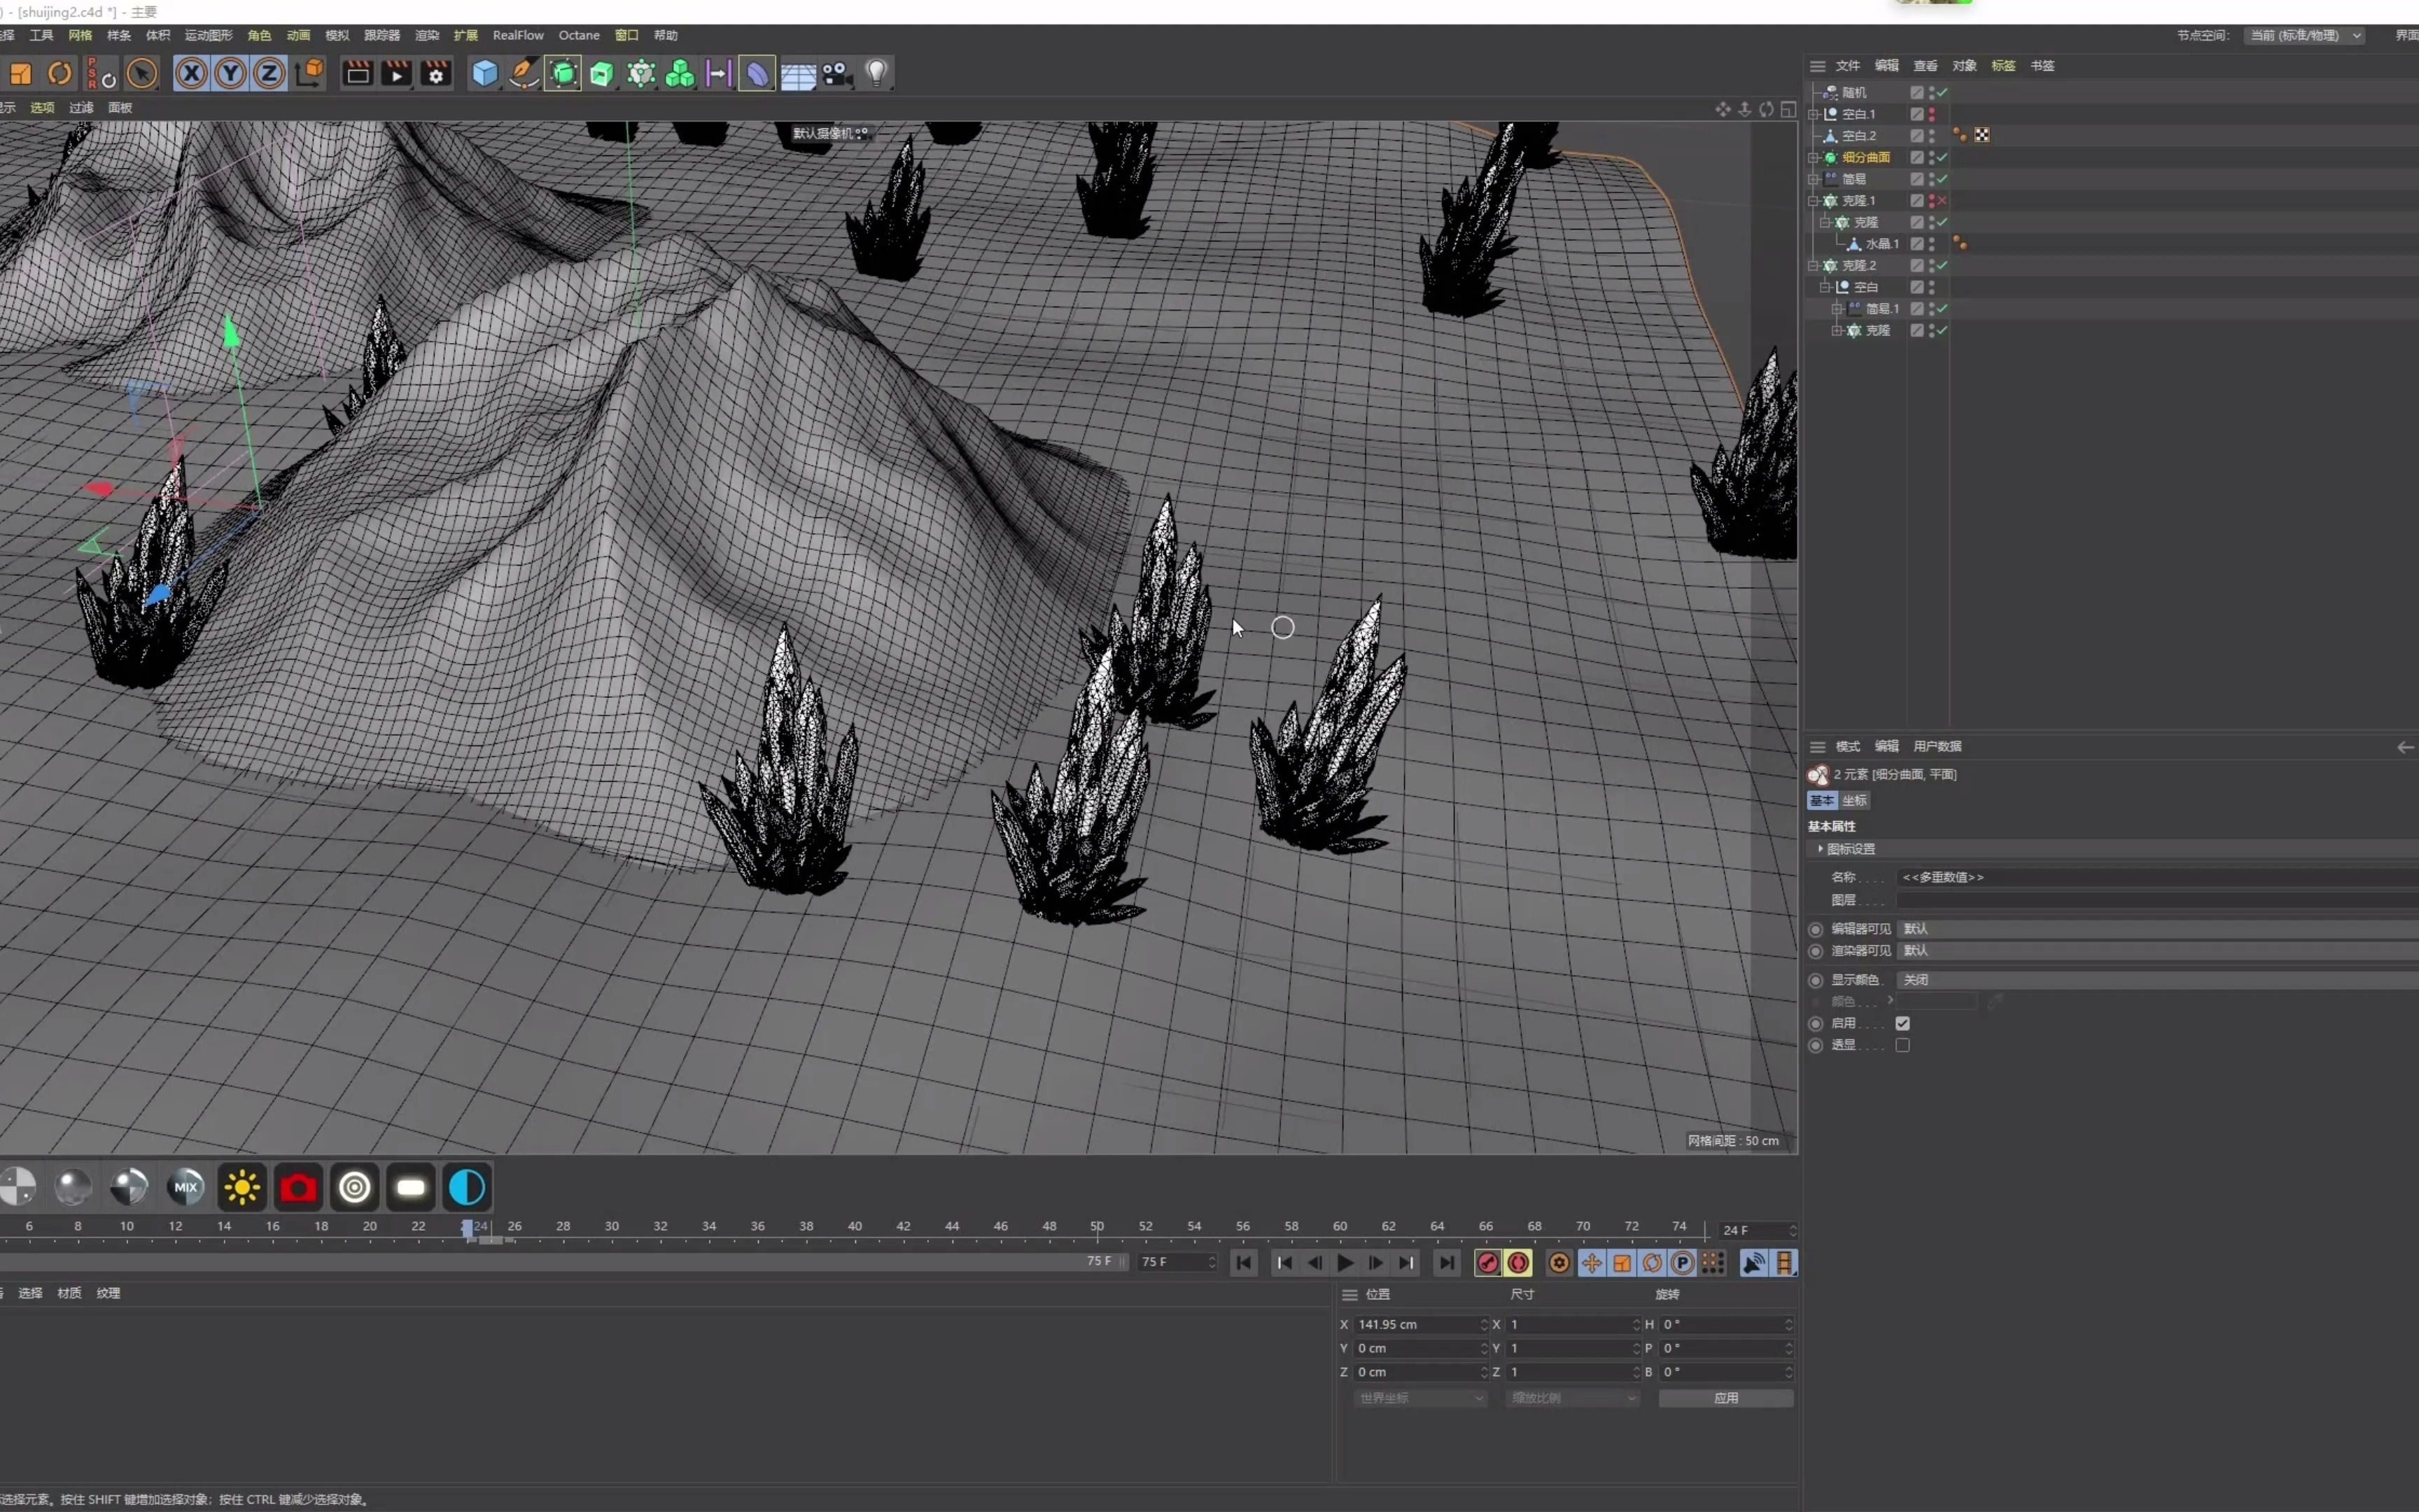Screen dimensions: 2419x1512
Task: Switch to the 坐标 attribute tab
Action: click(x=1854, y=801)
